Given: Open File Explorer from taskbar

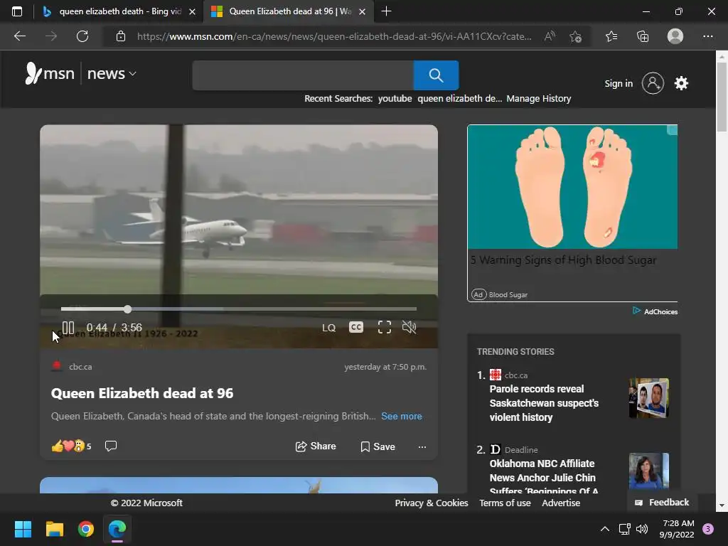Looking at the screenshot, I should coord(54,529).
